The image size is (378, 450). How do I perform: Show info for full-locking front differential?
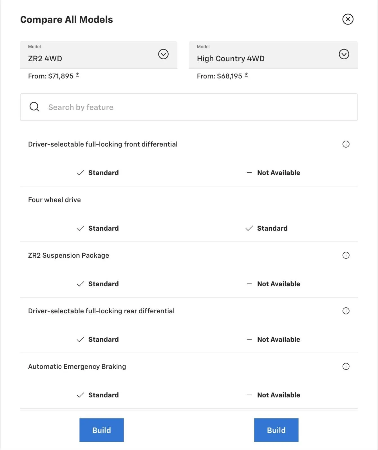[346, 144]
